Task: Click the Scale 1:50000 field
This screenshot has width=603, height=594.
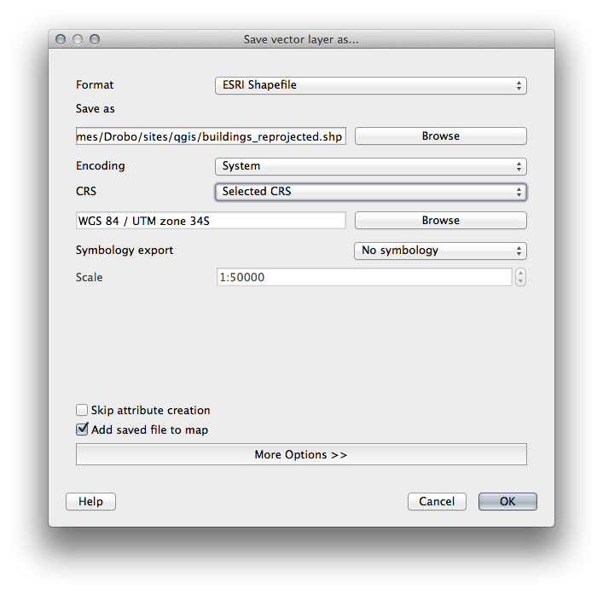Action: click(364, 277)
